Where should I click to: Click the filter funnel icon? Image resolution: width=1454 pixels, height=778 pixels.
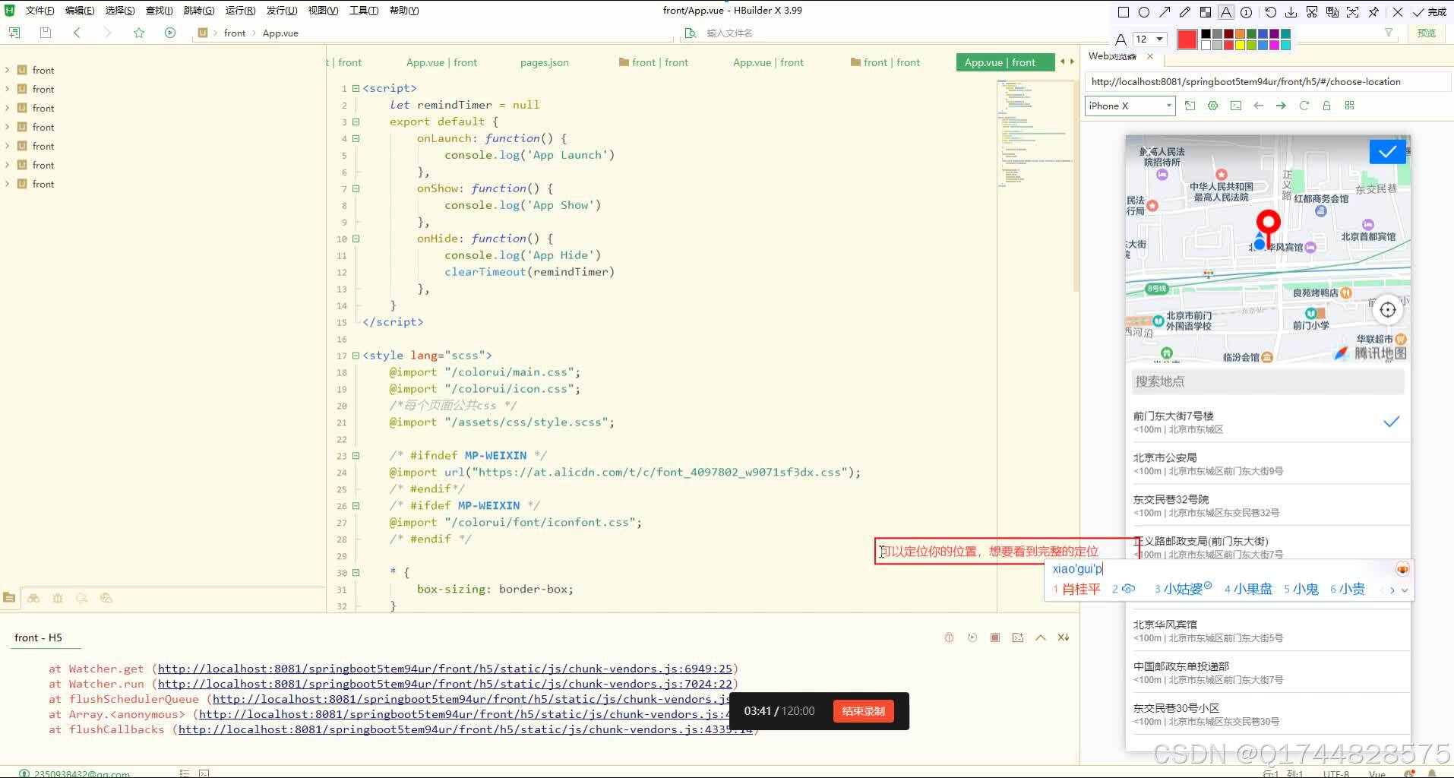coord(1389,33)
